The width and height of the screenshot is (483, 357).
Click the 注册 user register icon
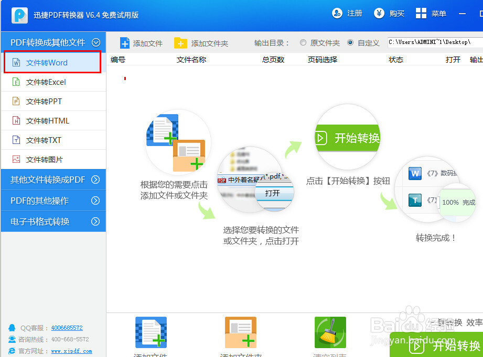(337, 14)
